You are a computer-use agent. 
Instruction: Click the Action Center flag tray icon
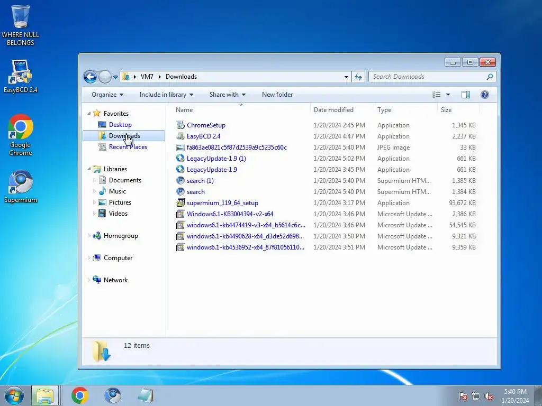[x=463, y=396]
